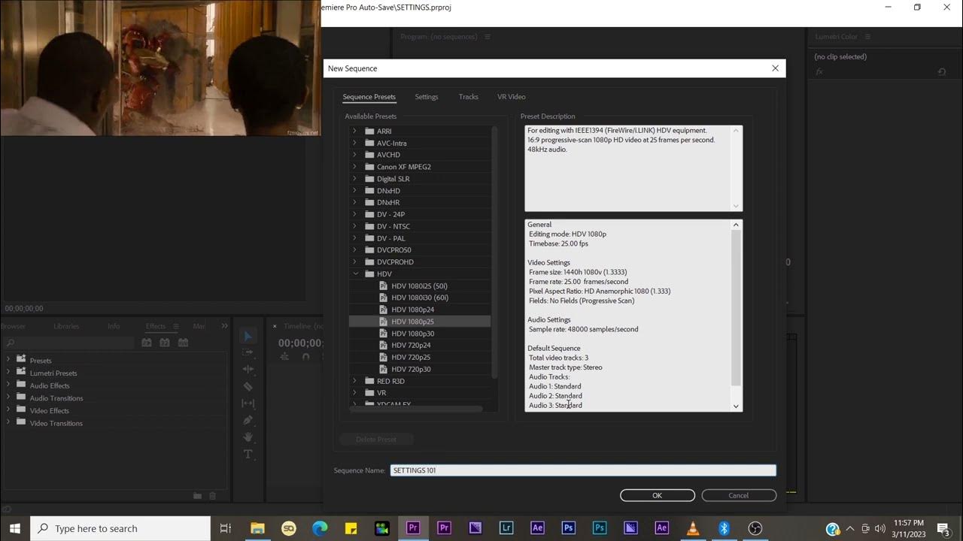Close the Timeline panel tab
This screenshot has width=963, height=541.
point(275,326)
